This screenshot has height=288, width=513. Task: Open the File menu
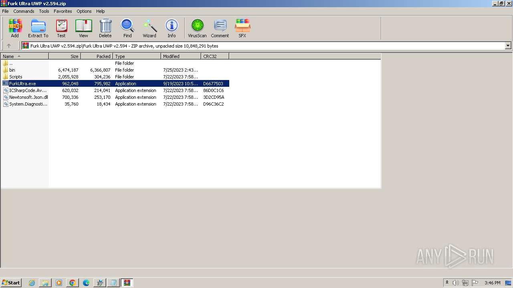coord(5,11)
